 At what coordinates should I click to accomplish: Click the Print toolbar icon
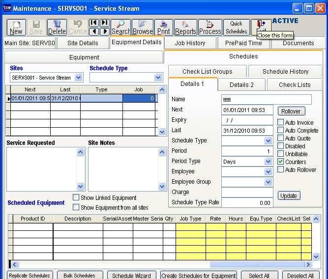pyautogui.click(x=164, y=28)
